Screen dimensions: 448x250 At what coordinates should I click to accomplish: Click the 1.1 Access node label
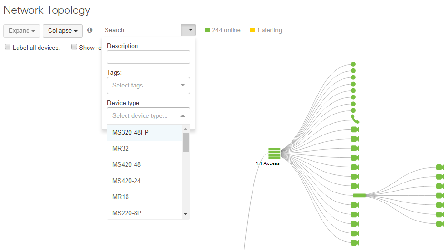click(267, 163)
